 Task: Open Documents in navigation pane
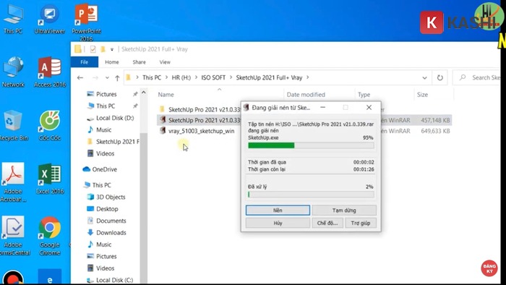tap(111, 221)
